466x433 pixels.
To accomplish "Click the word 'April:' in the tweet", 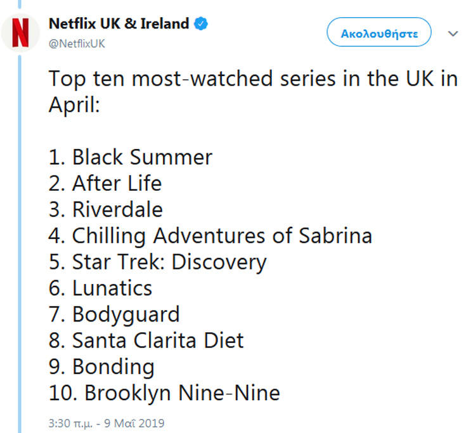I will tap(74, 105).
